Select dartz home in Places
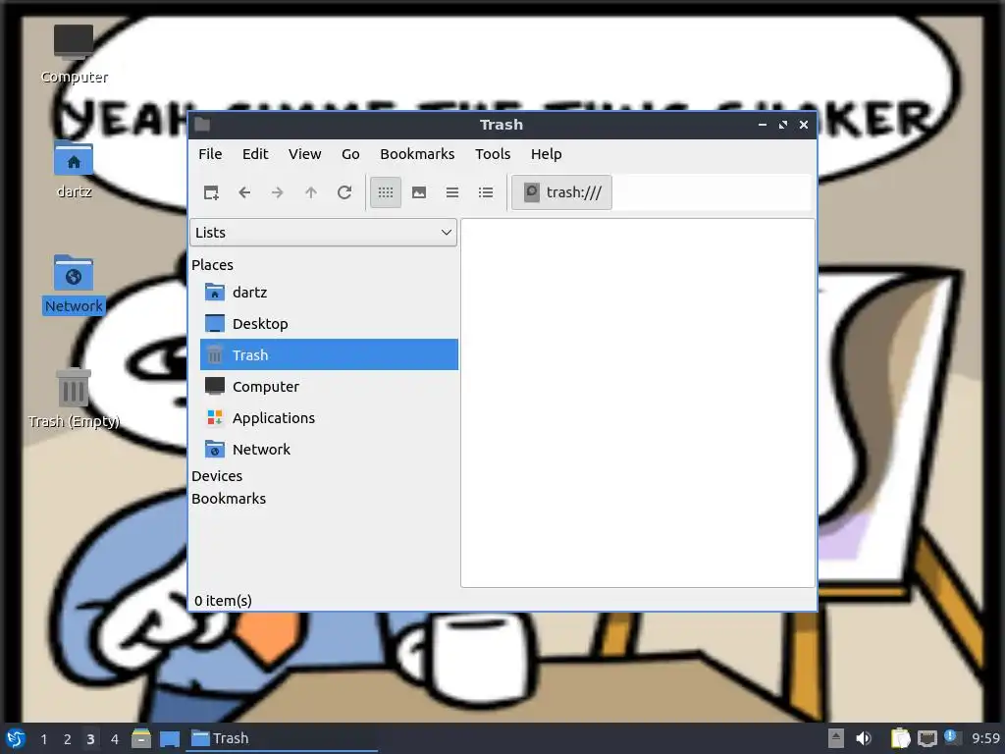The height and width of the screenshot is (754, 1005). point(329,293)
